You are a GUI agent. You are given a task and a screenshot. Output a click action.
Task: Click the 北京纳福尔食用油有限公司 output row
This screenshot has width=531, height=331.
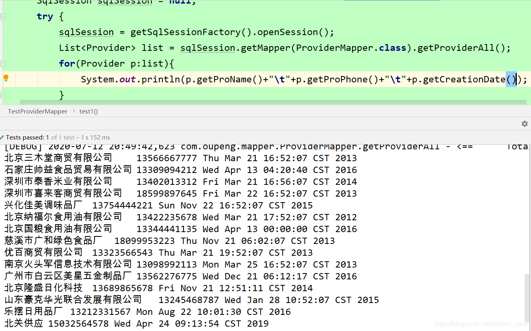181,217
